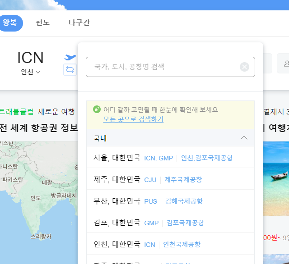Select 김포, 대한민국 GMP
289x264 pixels.
tap(171, 223)
